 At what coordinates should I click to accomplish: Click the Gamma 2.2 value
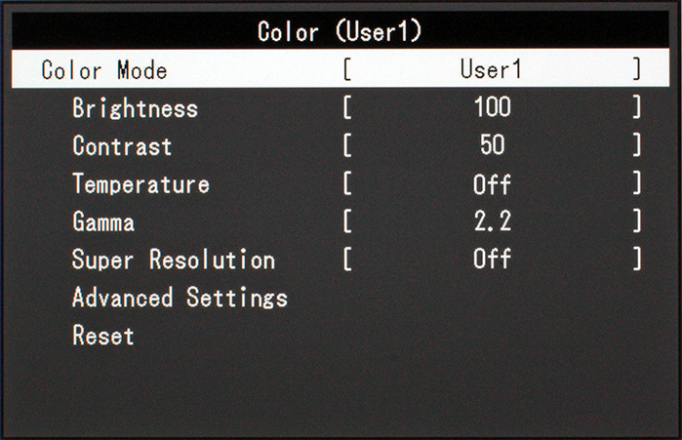pos(493,220)
